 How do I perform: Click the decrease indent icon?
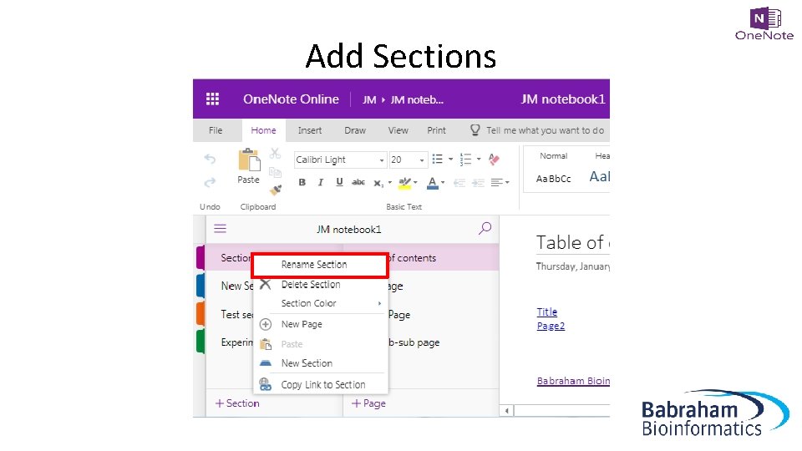coord(459,183)
